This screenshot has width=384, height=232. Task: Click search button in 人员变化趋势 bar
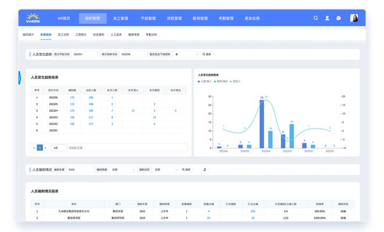point(207,54)
